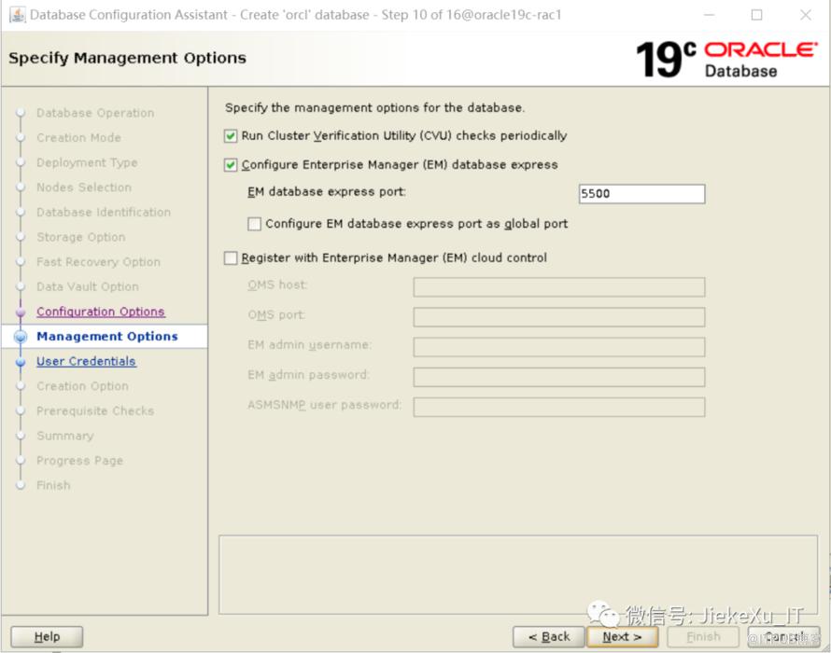Minimize the Database Configuration Assistant window
The width and height of the screenshot is (831, 653).
[x=707, y=15]
